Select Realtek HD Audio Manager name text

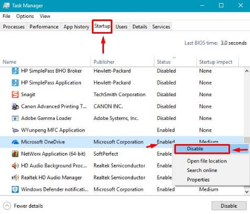tap(51, 178)
